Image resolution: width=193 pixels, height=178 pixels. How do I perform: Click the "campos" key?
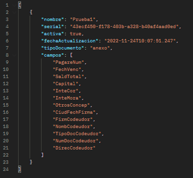(53, 55)
